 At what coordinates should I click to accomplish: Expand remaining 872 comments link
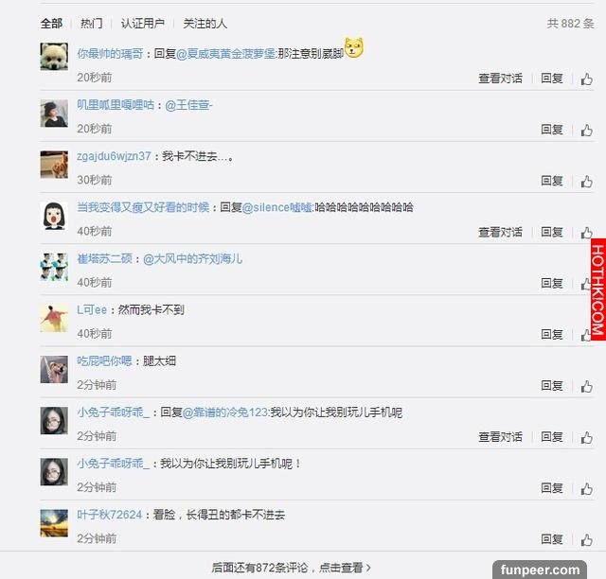291,568
